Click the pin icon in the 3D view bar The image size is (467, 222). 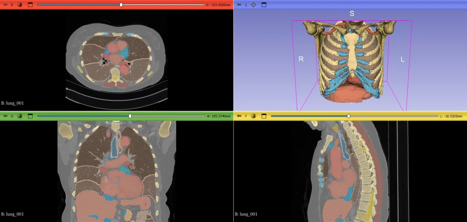click(239, 5)
